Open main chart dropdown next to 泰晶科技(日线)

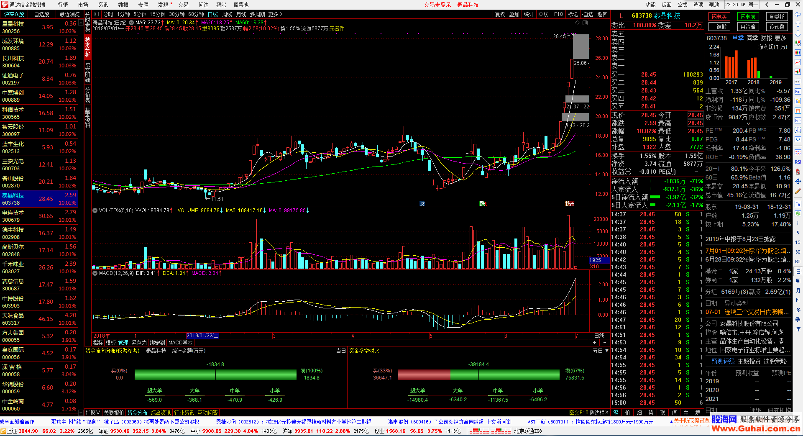coord(131,23)
